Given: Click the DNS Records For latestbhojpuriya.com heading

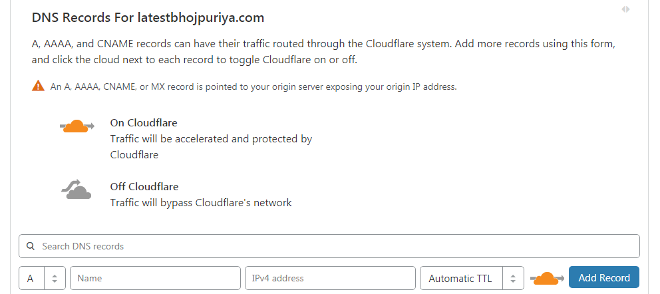Looking at the screenshot, I should (148, 18).
